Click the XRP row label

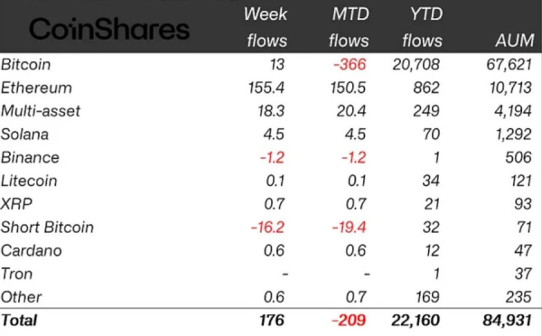[x=16, y=204]
